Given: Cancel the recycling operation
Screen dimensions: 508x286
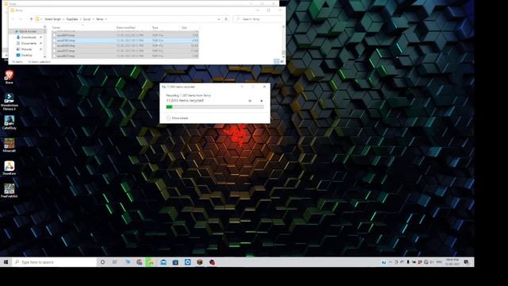Looking at the screenshot, I should [261, 101].
